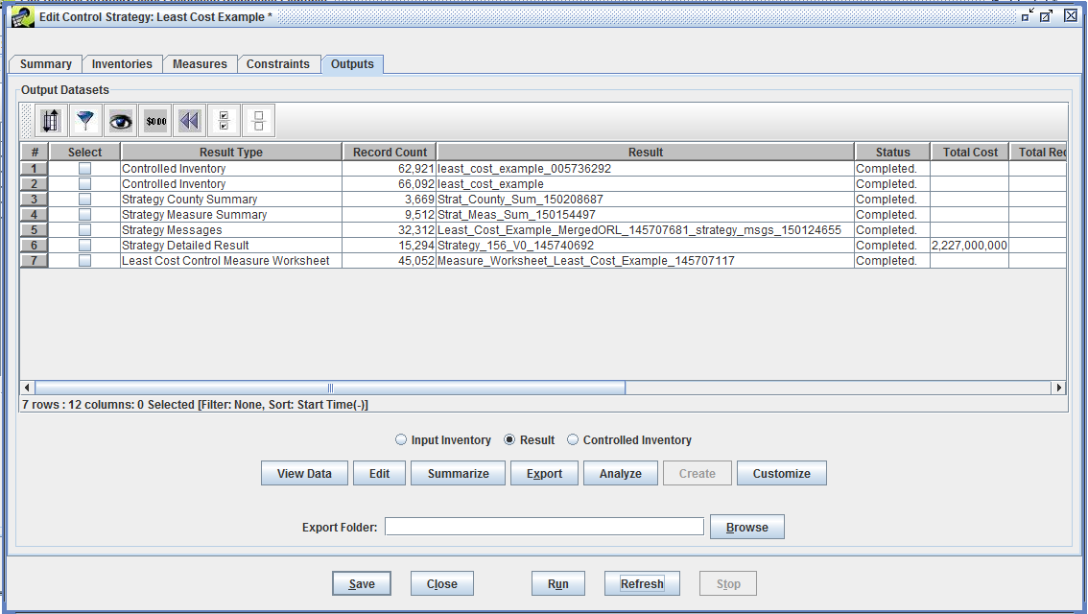Click the reset table double-arrow icon
This screenshot has width=1088, height=614.
(188, 120)
